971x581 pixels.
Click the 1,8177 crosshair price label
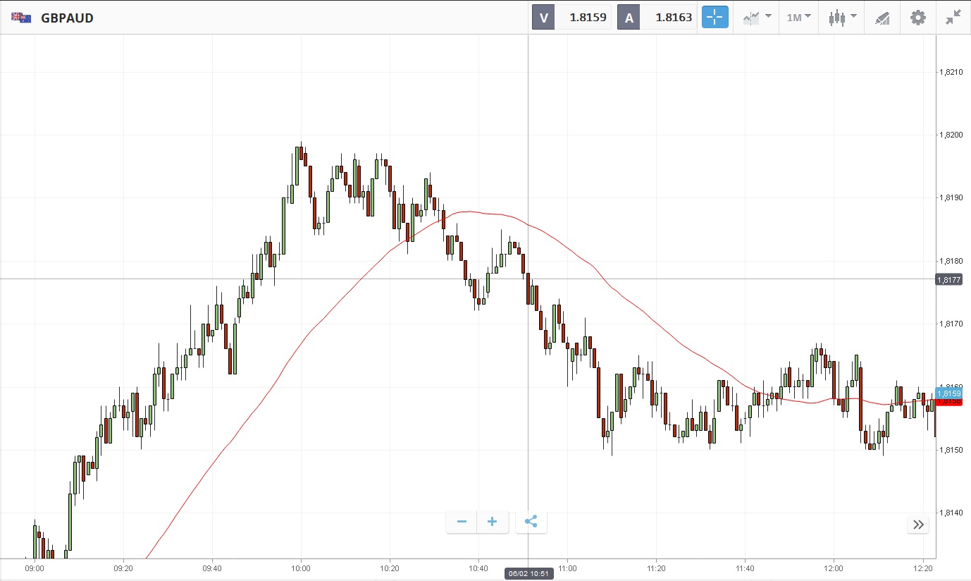tap(948, 280)
